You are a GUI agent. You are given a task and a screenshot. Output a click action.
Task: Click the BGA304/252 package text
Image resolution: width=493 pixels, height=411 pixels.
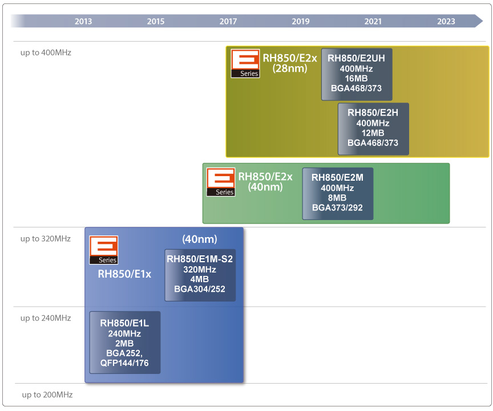pyautogui.click(x=200, y=289)
